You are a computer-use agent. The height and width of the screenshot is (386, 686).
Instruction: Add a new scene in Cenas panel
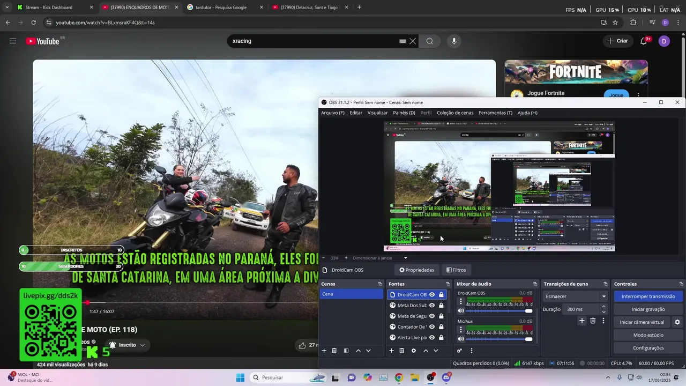tap(324, 351)
